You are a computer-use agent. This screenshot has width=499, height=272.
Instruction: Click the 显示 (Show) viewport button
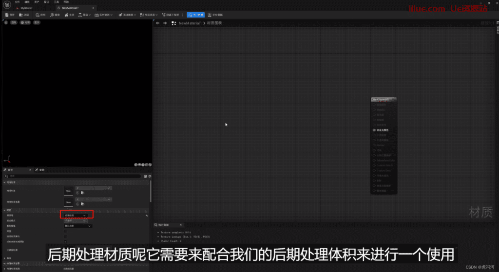37,22
